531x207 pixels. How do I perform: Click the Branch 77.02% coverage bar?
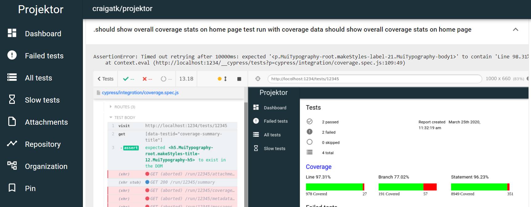pyautogui.click(x=408, y=187)
